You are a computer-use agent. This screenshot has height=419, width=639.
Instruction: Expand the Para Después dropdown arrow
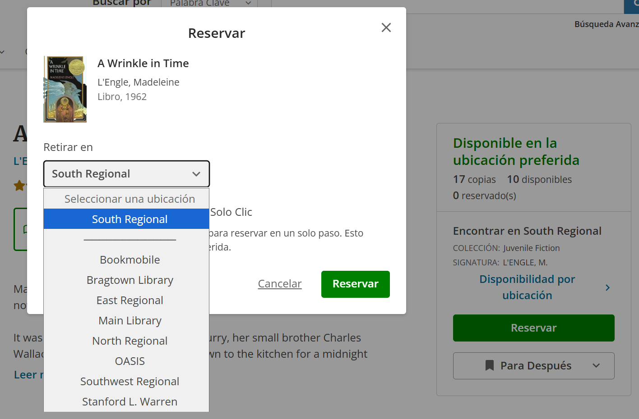(x=596, y=365)
